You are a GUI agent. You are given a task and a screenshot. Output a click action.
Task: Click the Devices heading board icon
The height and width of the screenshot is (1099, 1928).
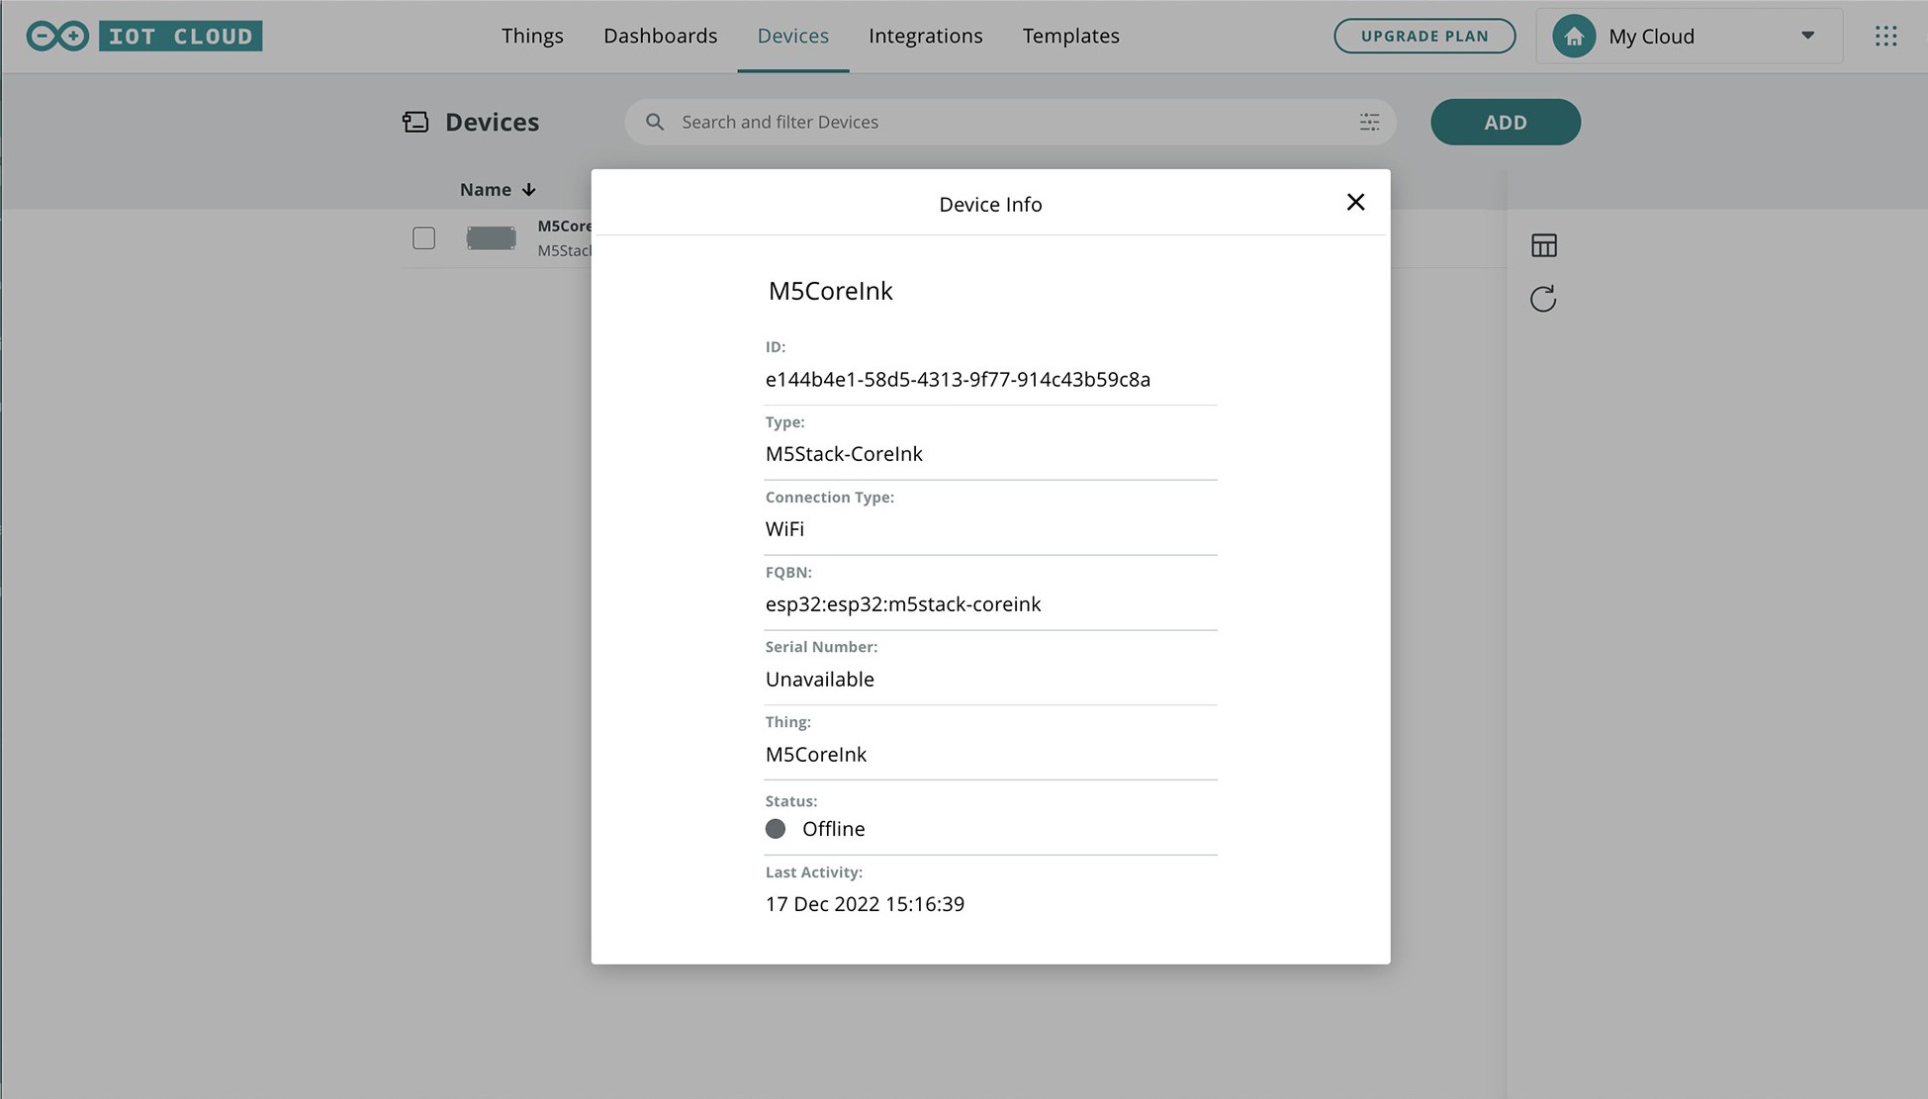coord(415,122)
